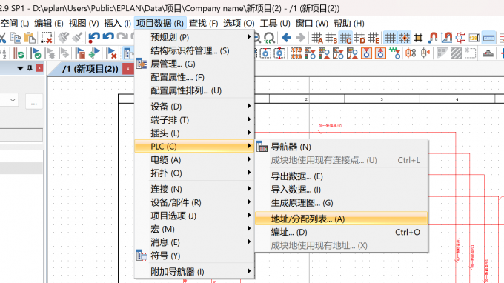
Task: Activate grid E icon
Action: pyautogui.click(x=374, y=38)
